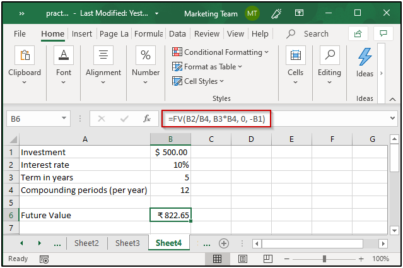Viewport: 403px width, 268px height.
Task: Open the Conditional Formatting dropdown
Action: 220,52
